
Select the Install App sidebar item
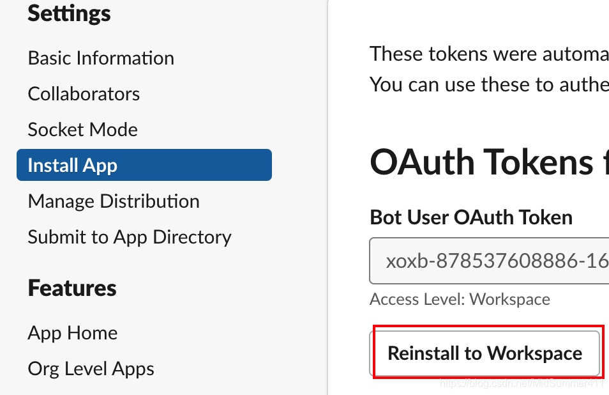(144, 165)
